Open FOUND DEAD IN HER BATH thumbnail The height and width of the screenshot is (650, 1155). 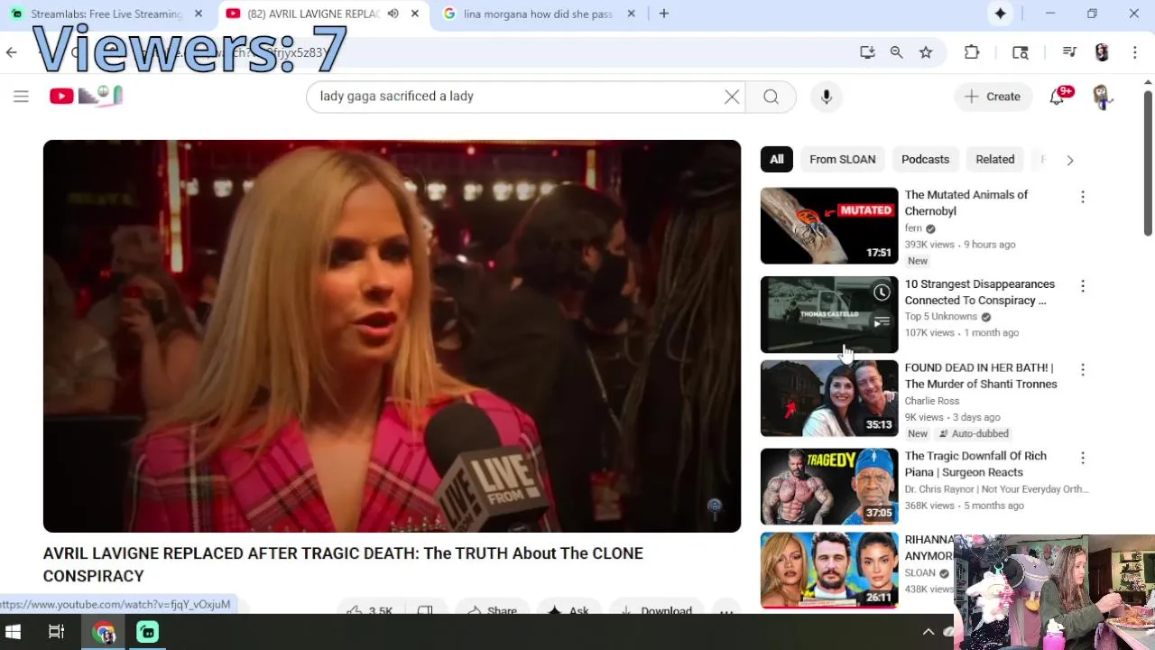(x=829, y=398)
